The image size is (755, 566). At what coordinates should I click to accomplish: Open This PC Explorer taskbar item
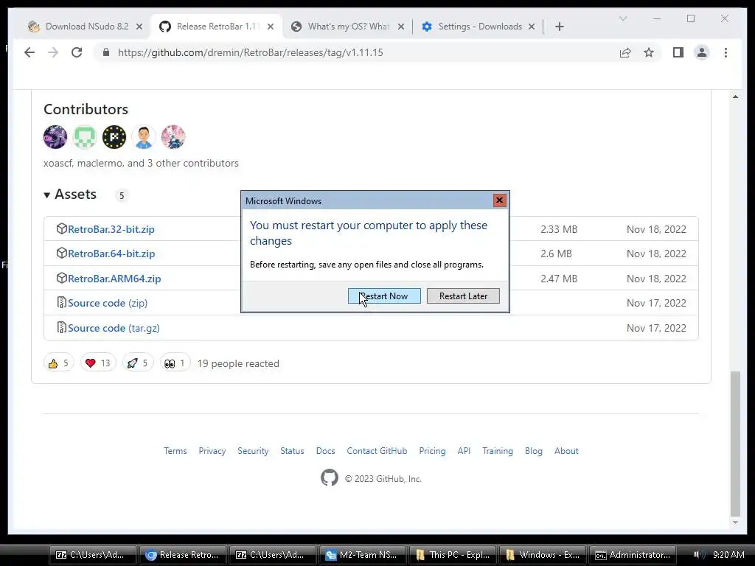[453, 555]
